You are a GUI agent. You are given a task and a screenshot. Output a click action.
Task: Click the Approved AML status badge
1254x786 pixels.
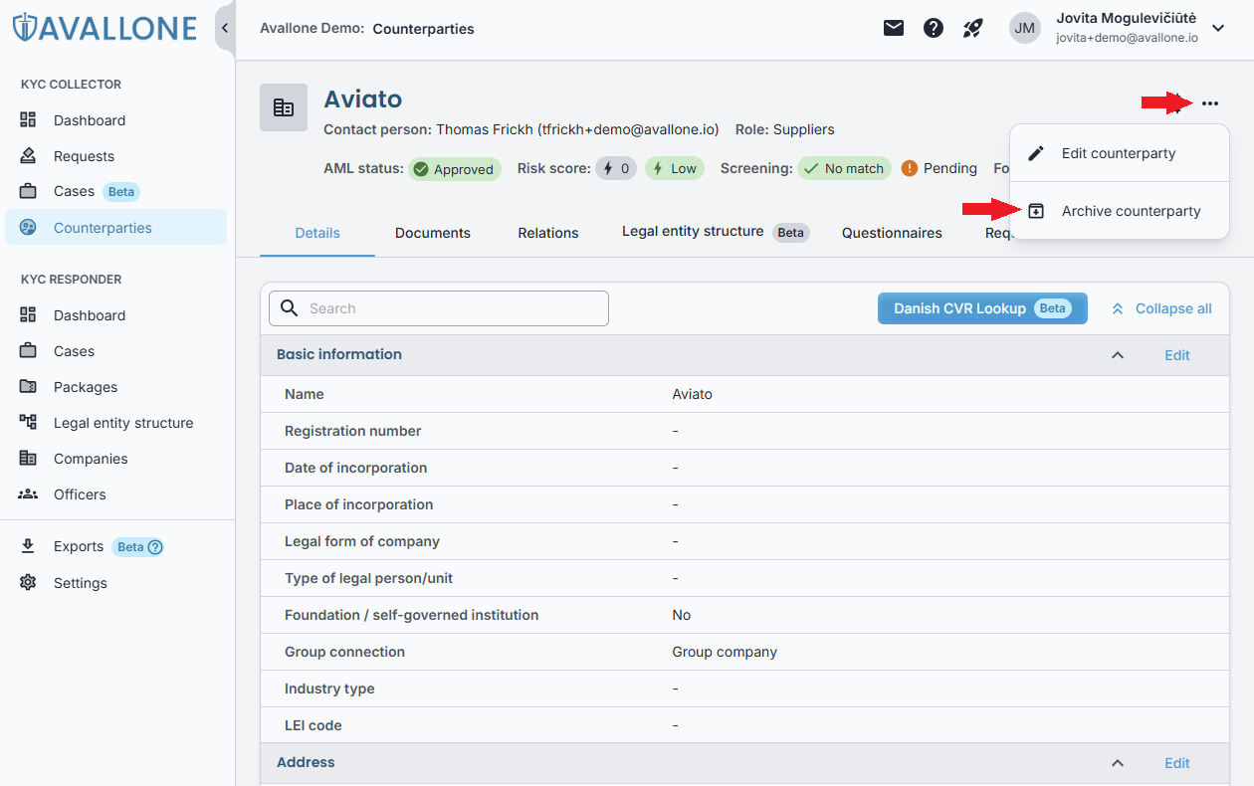click(x=455, y=169)
